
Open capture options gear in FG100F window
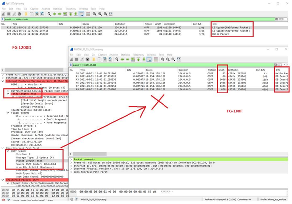pos(87,59)
